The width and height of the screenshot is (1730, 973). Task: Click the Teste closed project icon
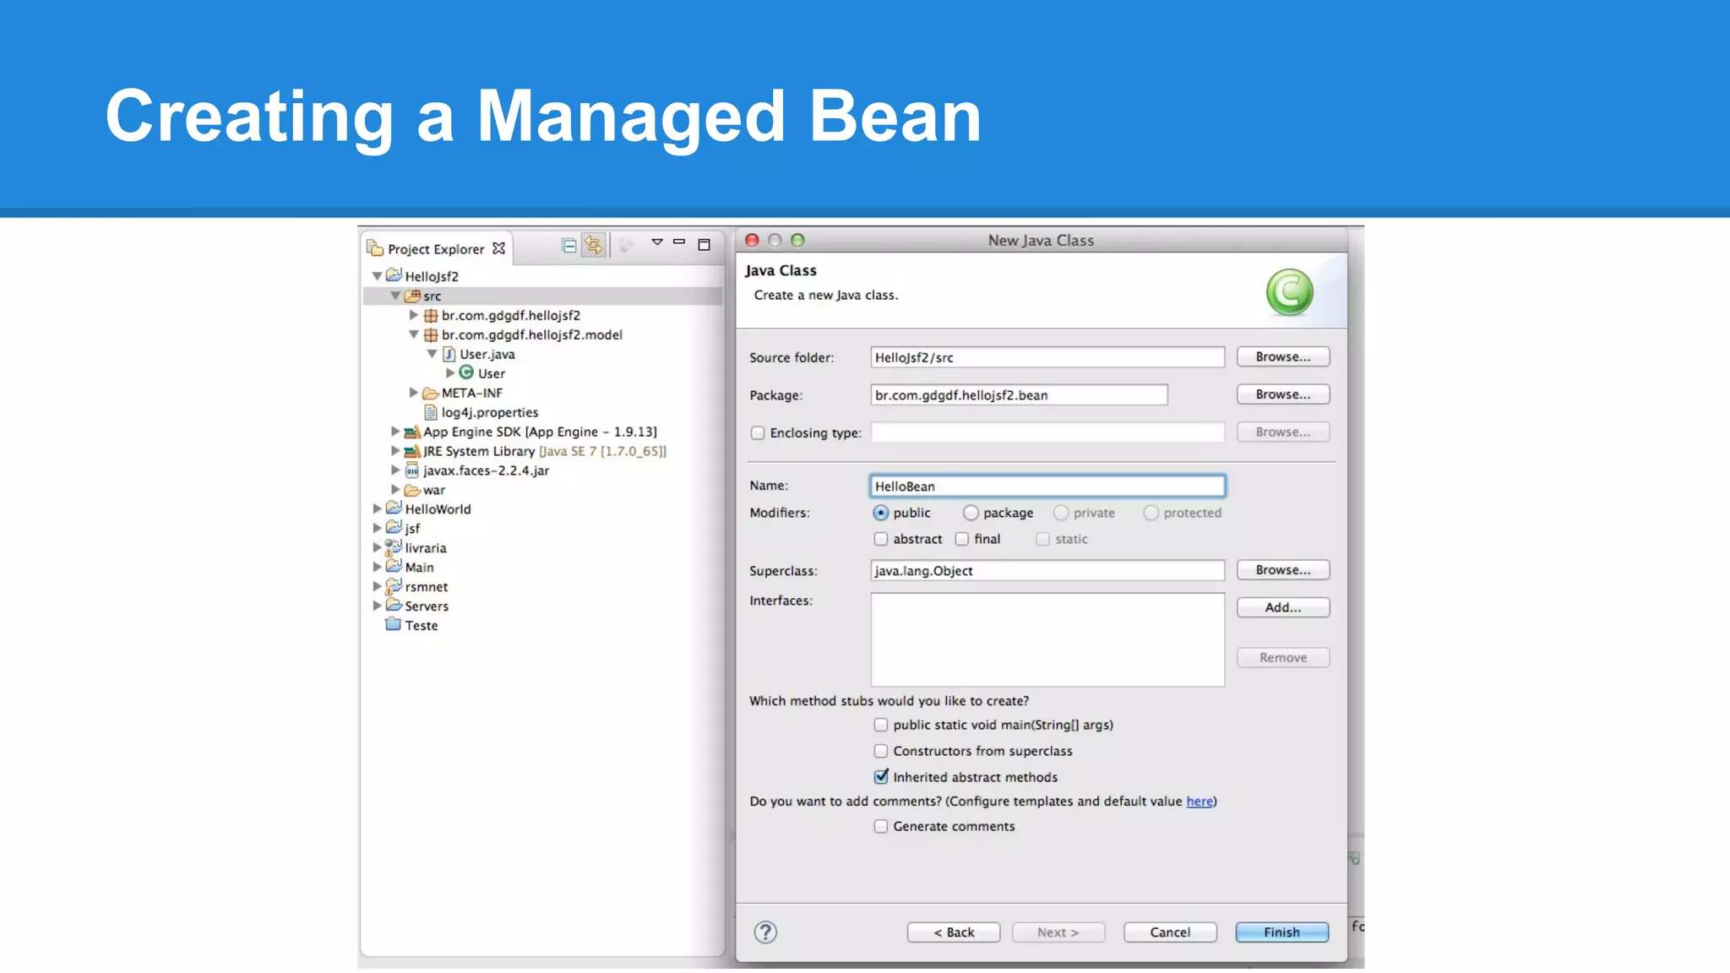[x=394, y=625]
